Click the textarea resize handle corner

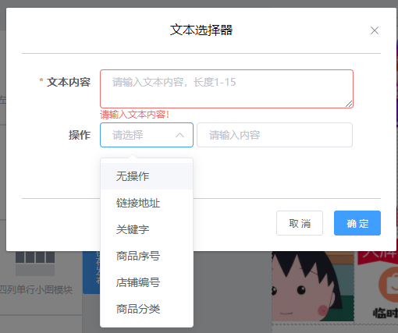pos(349,104)
